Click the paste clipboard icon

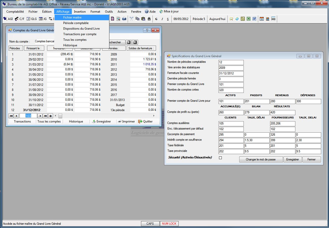point(143,19)
